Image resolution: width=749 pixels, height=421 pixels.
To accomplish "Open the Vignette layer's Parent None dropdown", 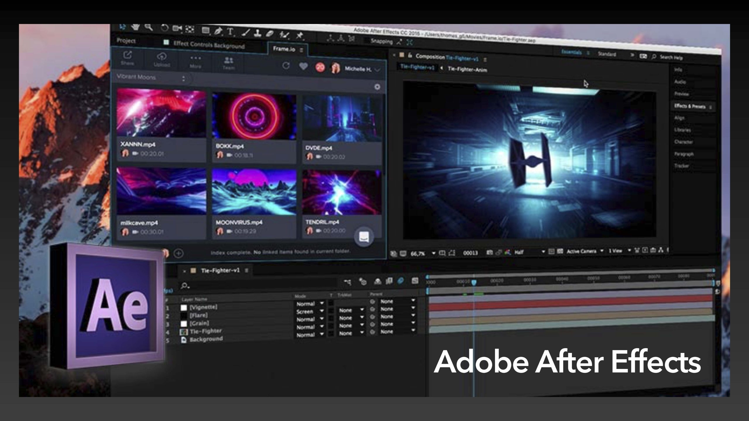I will coord(398,301).
